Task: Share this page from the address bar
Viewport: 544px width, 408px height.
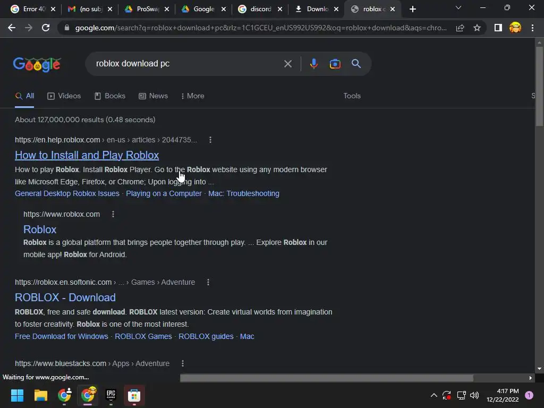Action: [460, 28]
